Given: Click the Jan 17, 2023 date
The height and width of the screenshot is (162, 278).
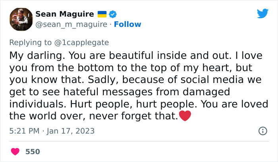Looking at the screenshot, I should [71, 131].
